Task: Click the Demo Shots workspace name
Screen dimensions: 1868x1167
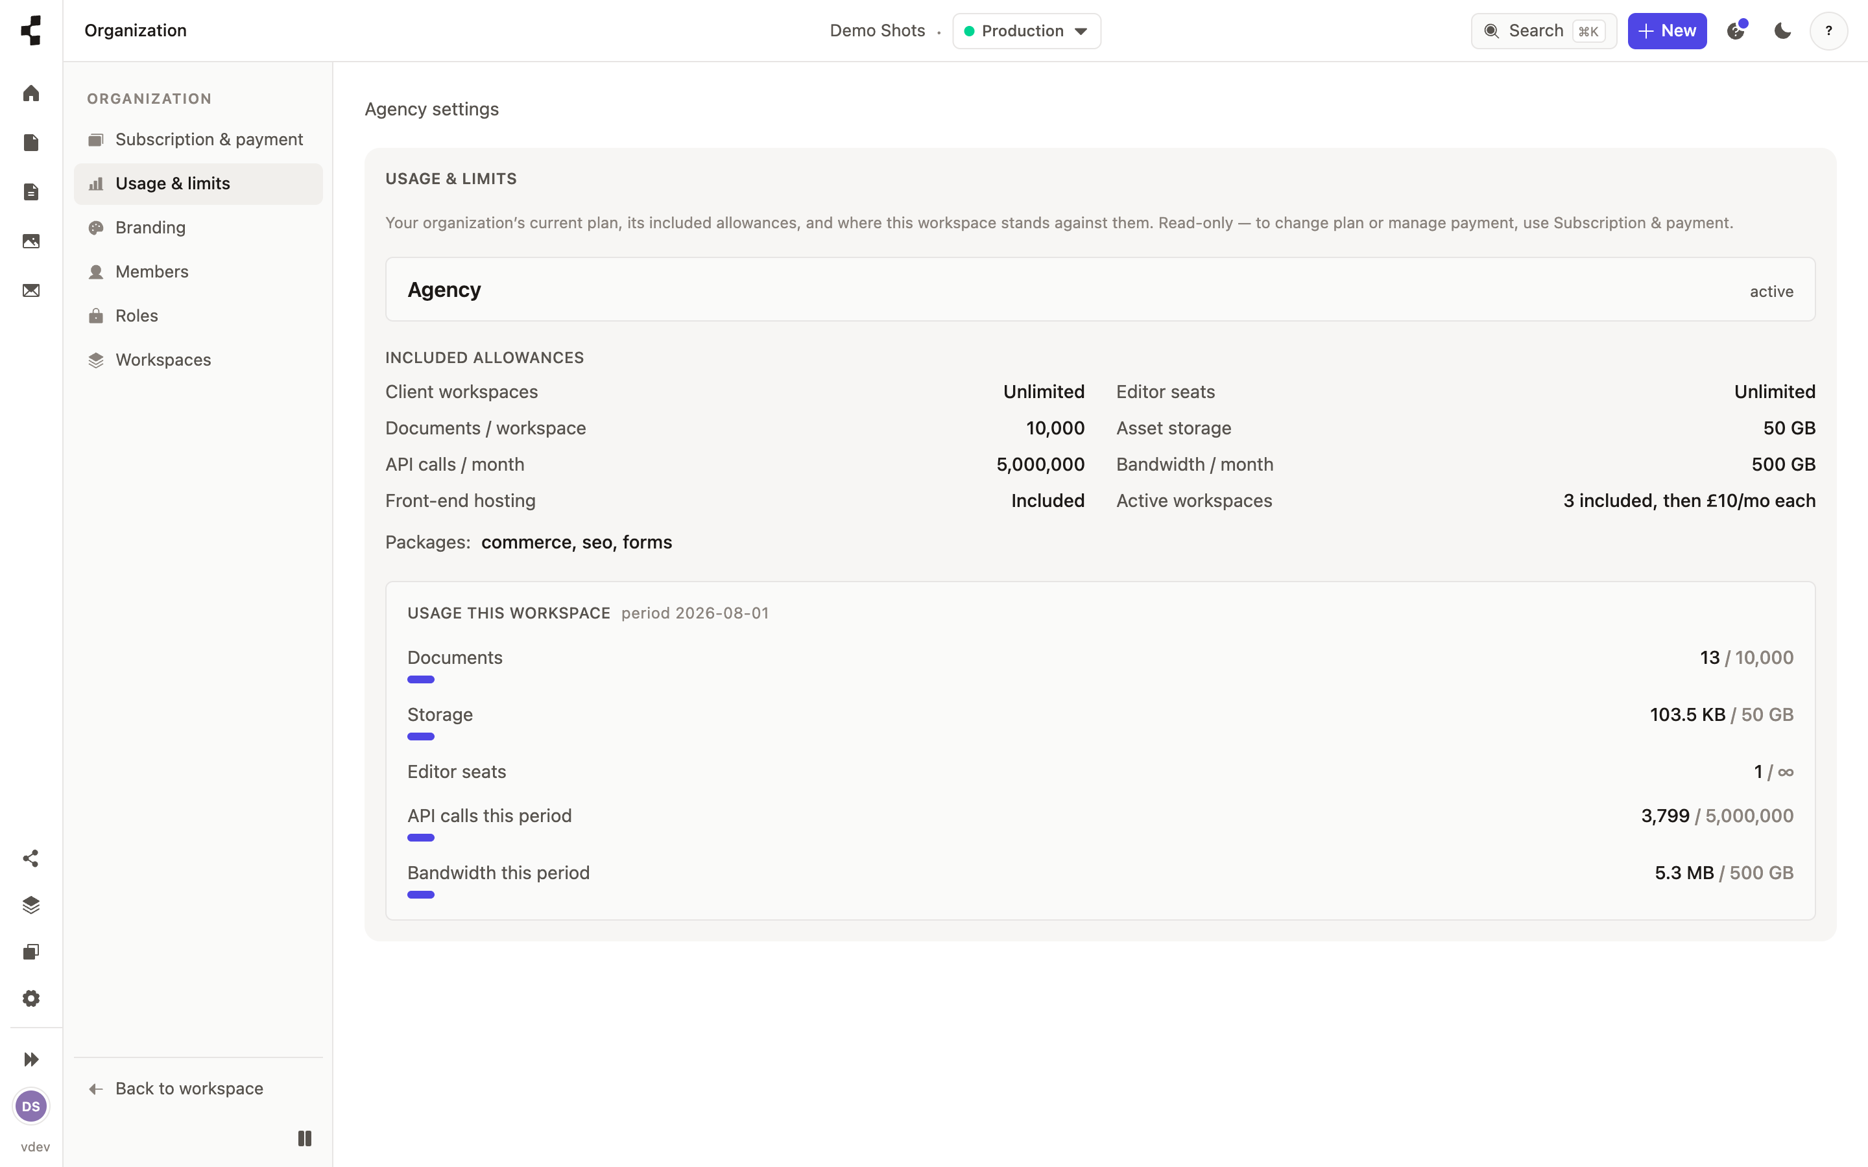Action: point(877,31)
